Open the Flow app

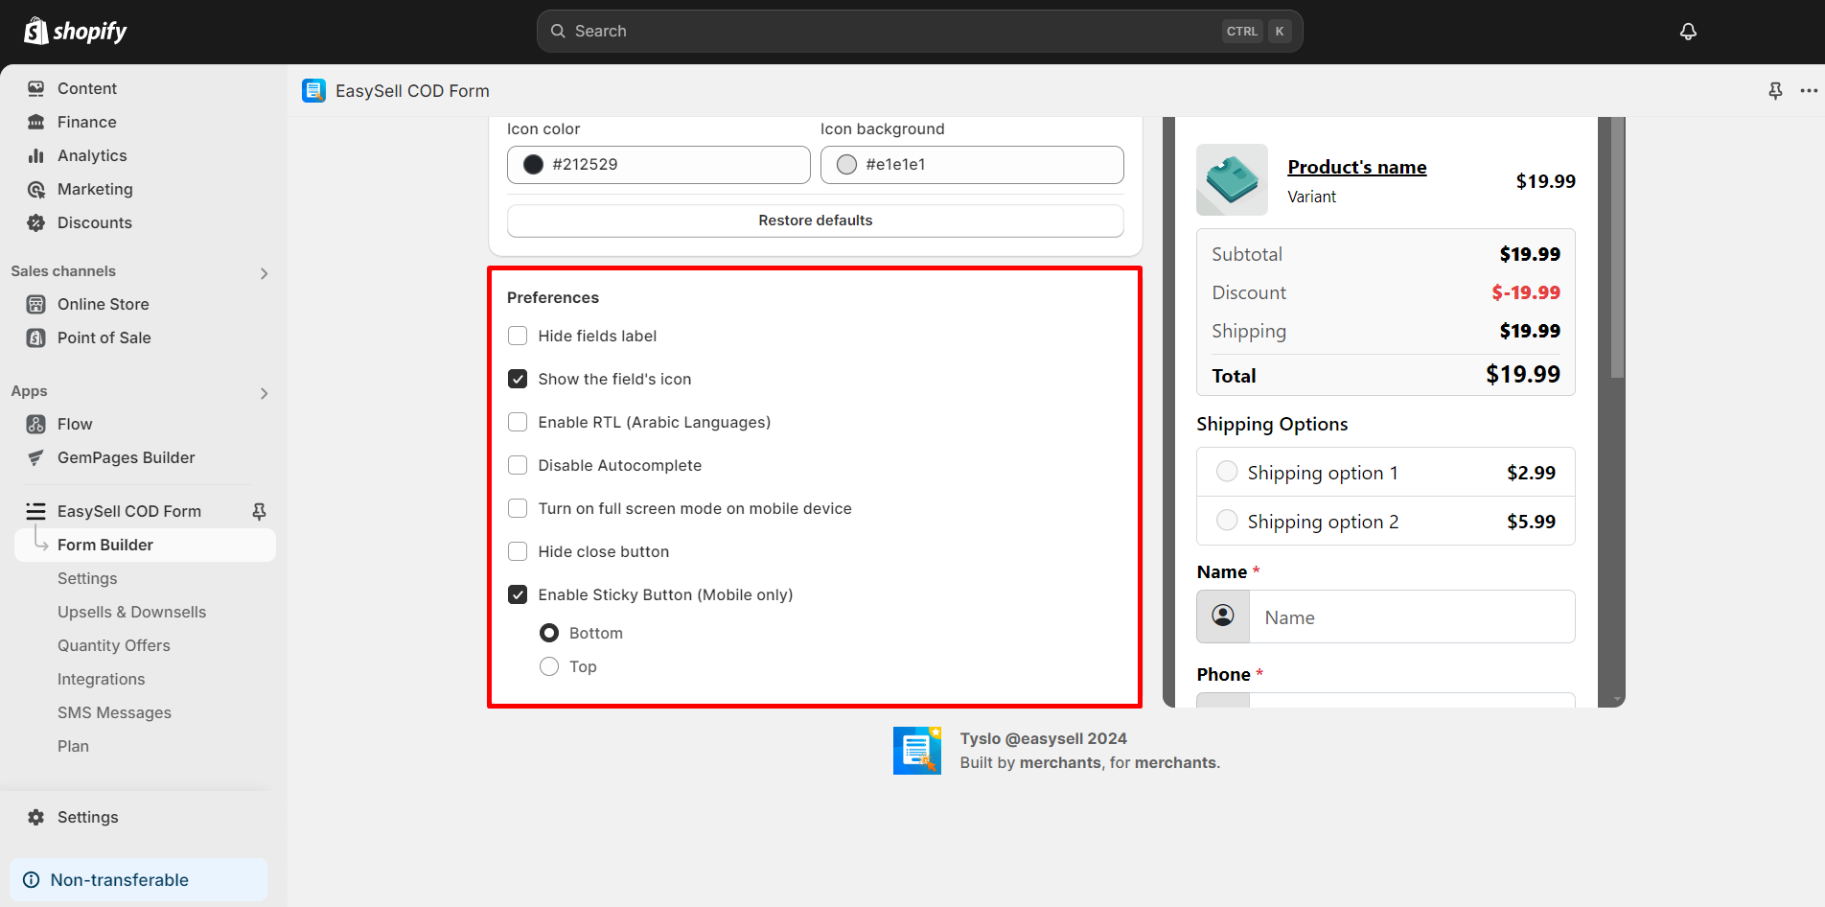click(74, 424)
